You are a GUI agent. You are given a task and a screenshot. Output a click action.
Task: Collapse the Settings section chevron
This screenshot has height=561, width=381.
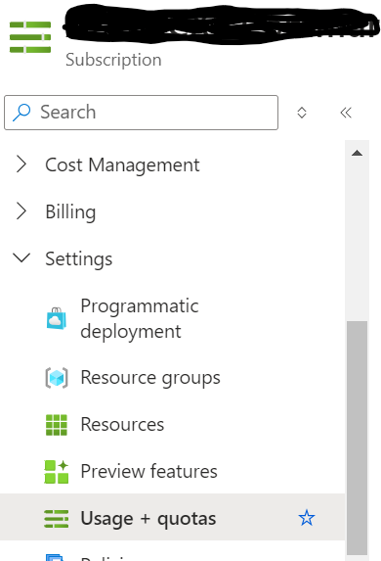[x=21, y=257]
